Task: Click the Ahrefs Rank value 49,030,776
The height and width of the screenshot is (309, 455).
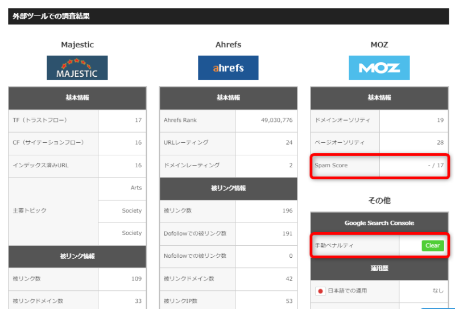Action: pyautogui.click(x=276, y=120)
